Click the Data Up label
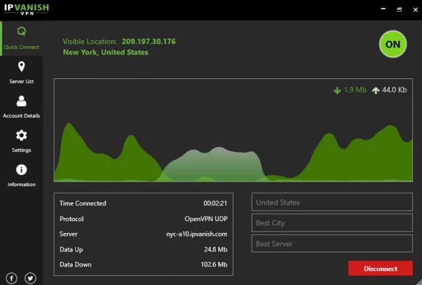 [71, 249]
